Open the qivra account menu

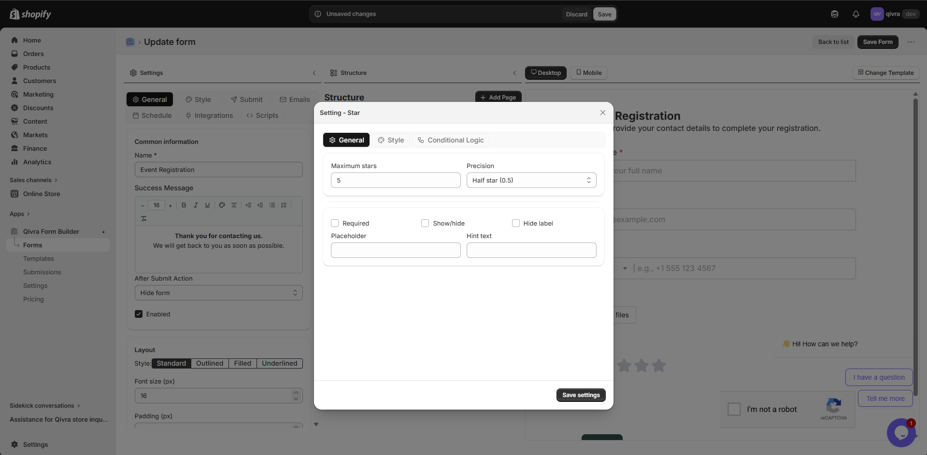pyautogui.click(x=894, y=14)
